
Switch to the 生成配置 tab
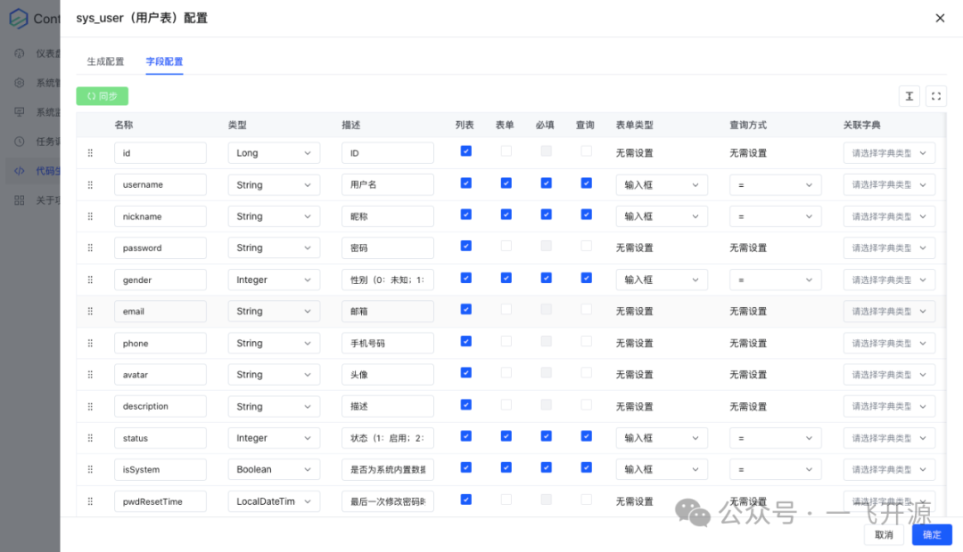105,61
